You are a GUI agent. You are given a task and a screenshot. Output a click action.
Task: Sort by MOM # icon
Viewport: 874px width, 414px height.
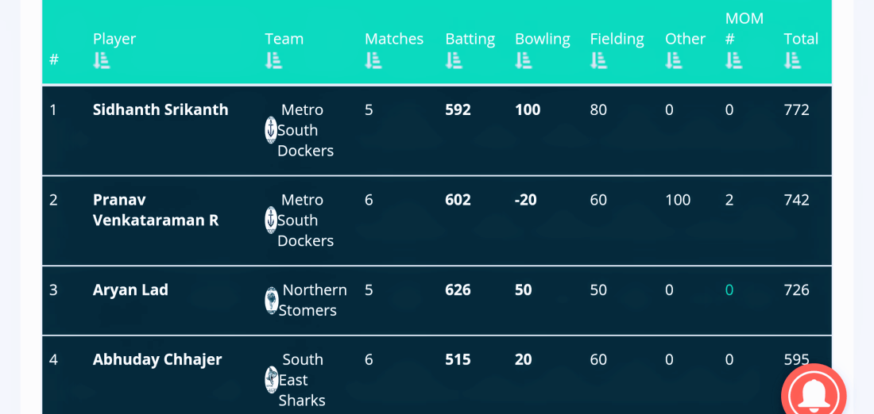tap(733, 60)
